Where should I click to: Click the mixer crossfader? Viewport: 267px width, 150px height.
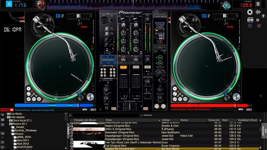[x=130, y=107]
